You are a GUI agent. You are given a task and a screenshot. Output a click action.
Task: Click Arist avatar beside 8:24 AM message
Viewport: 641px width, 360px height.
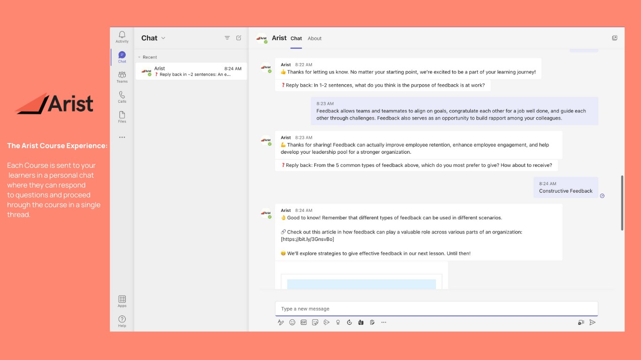tap(266, 213)
